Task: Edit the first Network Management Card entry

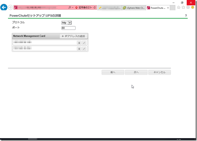Action: point(84,42)
